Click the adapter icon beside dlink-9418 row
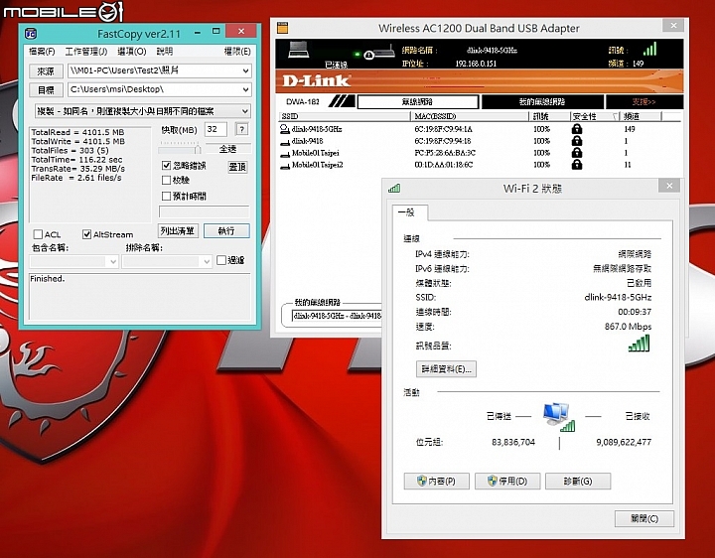 click(x=285, y=142)
